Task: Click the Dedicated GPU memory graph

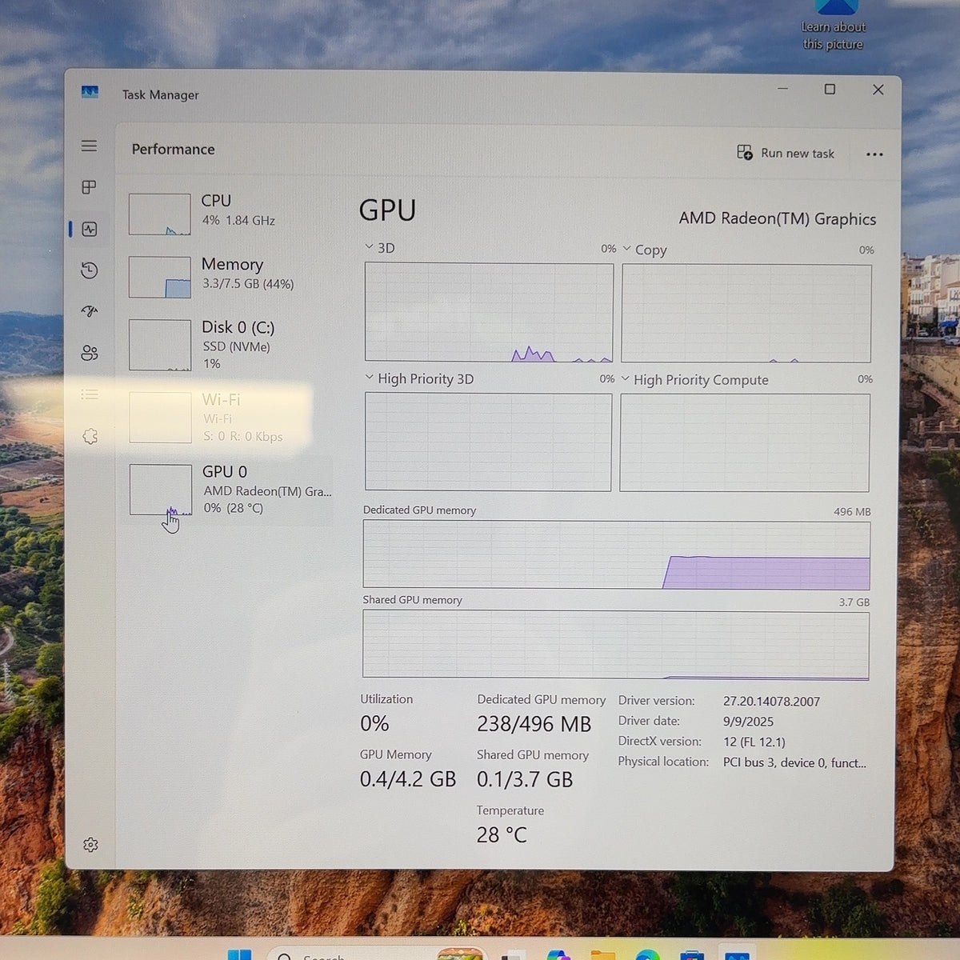Action: pos(616,554)
